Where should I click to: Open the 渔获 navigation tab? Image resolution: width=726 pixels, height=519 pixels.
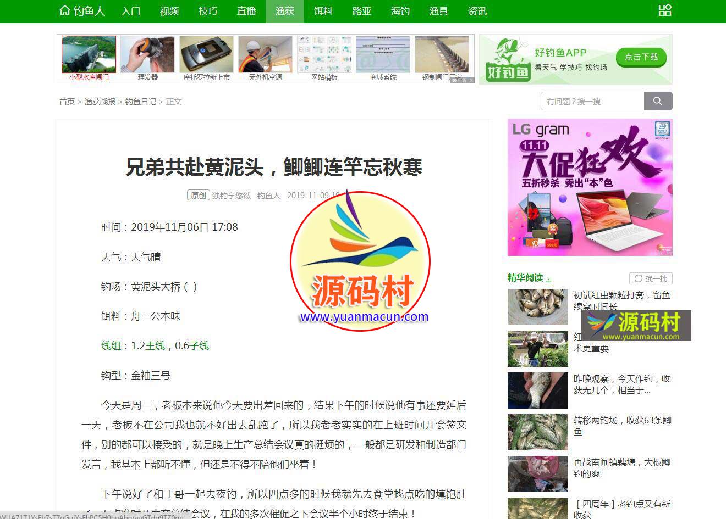(284, 11)
